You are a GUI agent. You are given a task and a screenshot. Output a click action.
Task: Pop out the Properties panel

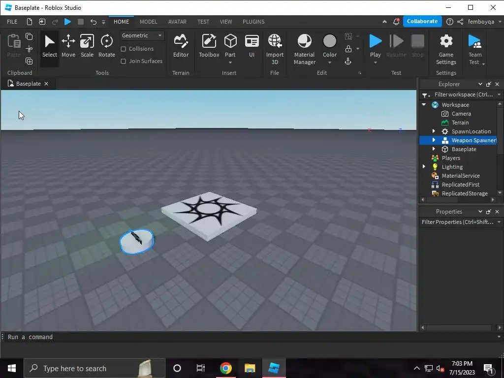point(489,212)
